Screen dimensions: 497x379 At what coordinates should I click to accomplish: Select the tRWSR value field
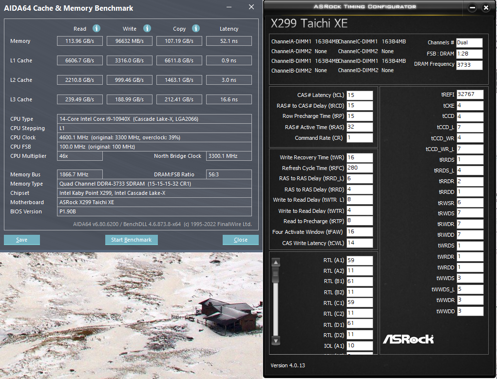470,203
